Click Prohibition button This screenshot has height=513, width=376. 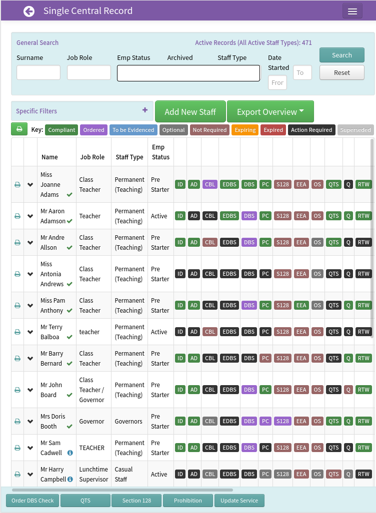[188, 501]
